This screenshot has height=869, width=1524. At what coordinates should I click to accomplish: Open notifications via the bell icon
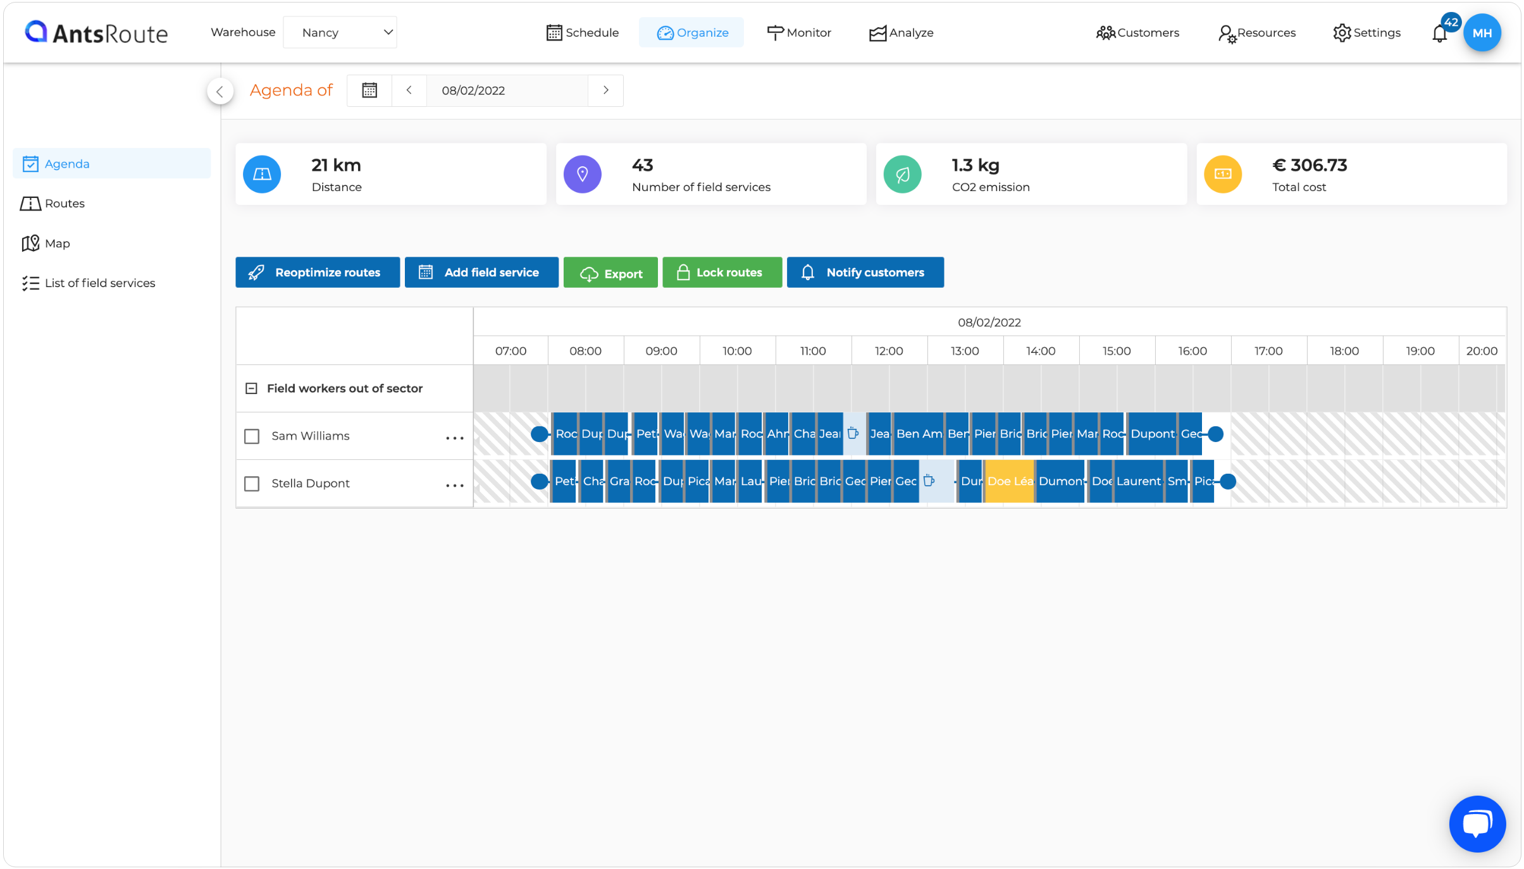(x=1440, y=32)
